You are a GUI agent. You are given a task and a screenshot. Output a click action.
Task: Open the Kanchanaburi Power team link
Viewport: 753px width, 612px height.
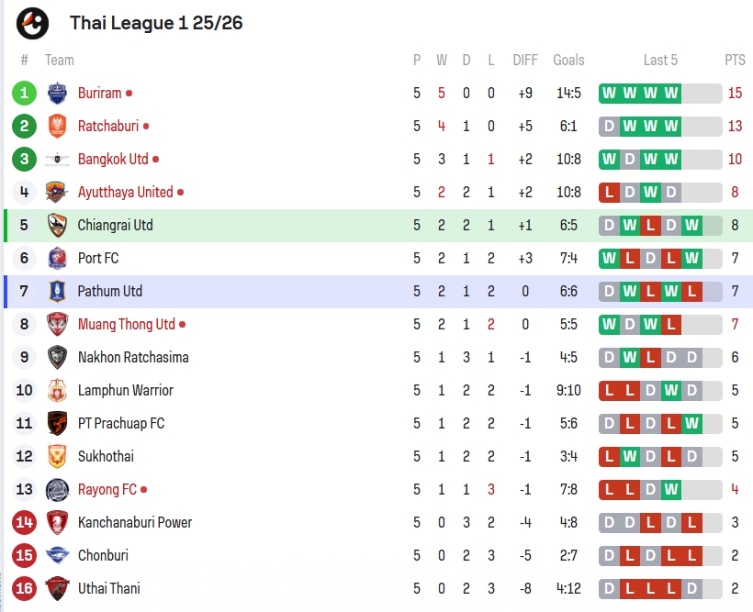[x=135, y=523]
